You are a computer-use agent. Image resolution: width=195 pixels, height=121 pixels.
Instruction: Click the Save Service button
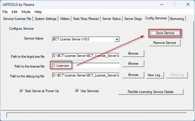click(x=165, y=33)
